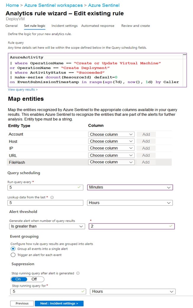Click the alert threshold value input field
Viewport: 193px width, 308px height.
pyautogui.click(x=132, y=226)
